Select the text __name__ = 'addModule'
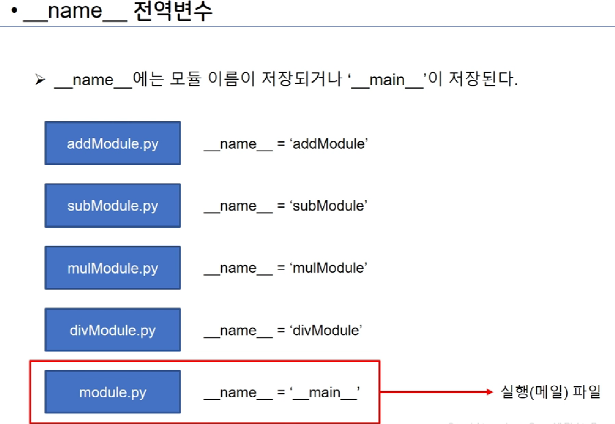The width and height of the screenshot is (615, 424). point(285,144)
